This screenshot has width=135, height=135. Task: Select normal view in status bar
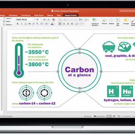109,116
